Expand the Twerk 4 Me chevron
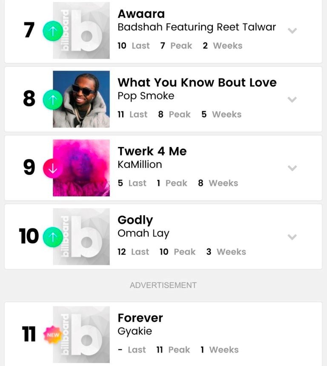This screenshot has height=366, width=327. point(292,168)
